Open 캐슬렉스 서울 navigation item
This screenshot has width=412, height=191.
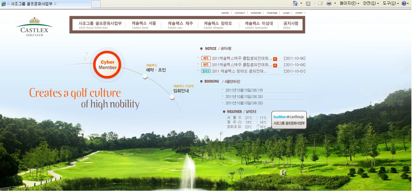[144, 25]
